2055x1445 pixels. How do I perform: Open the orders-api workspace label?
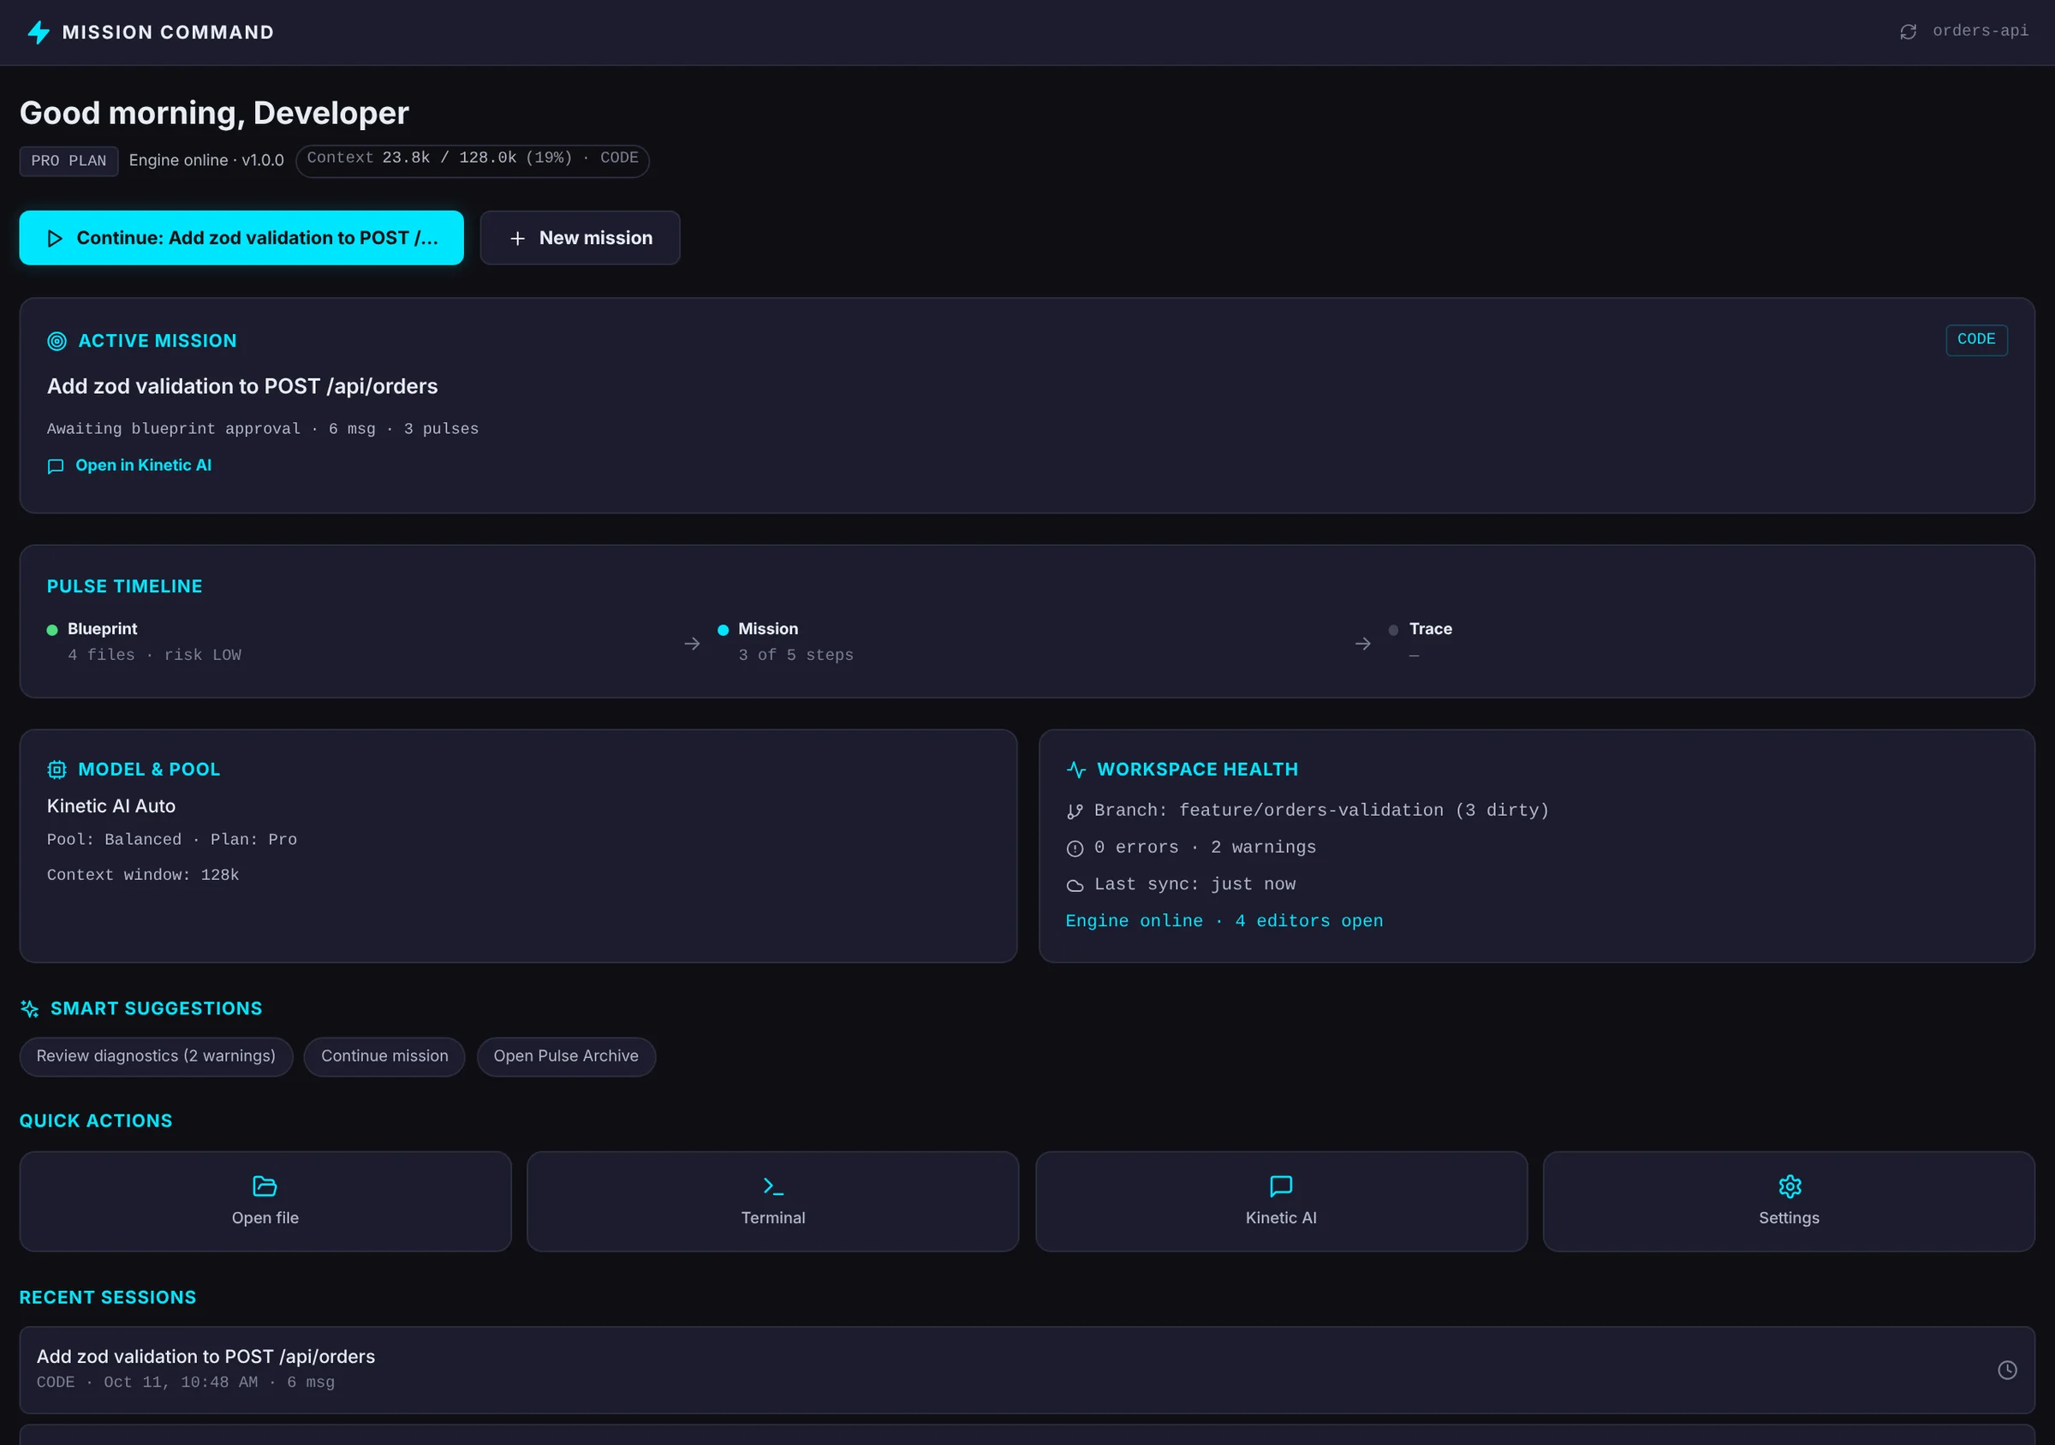coord(1980,32)
